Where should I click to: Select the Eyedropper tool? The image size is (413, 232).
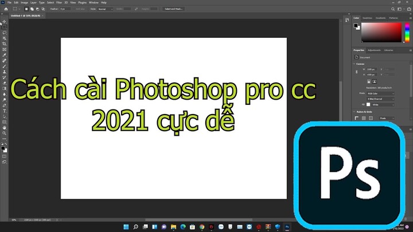(4, 55)
